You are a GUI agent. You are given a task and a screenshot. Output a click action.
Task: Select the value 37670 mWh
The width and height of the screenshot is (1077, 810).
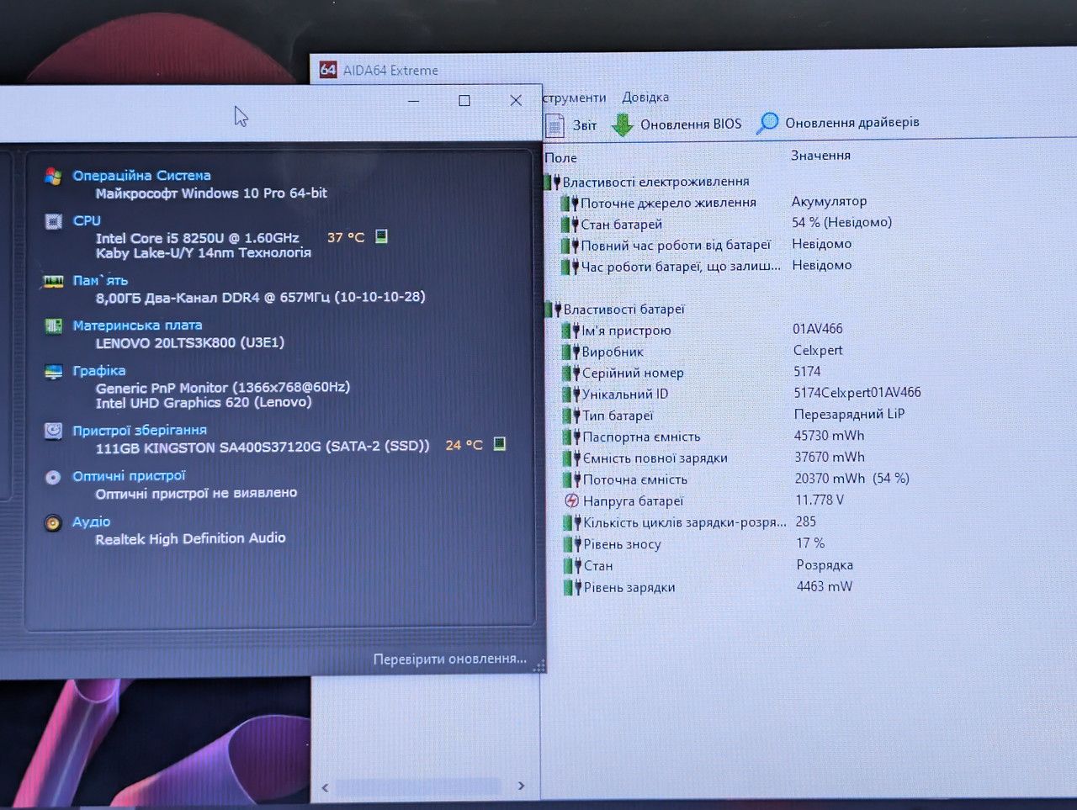[x=830, y=457]
